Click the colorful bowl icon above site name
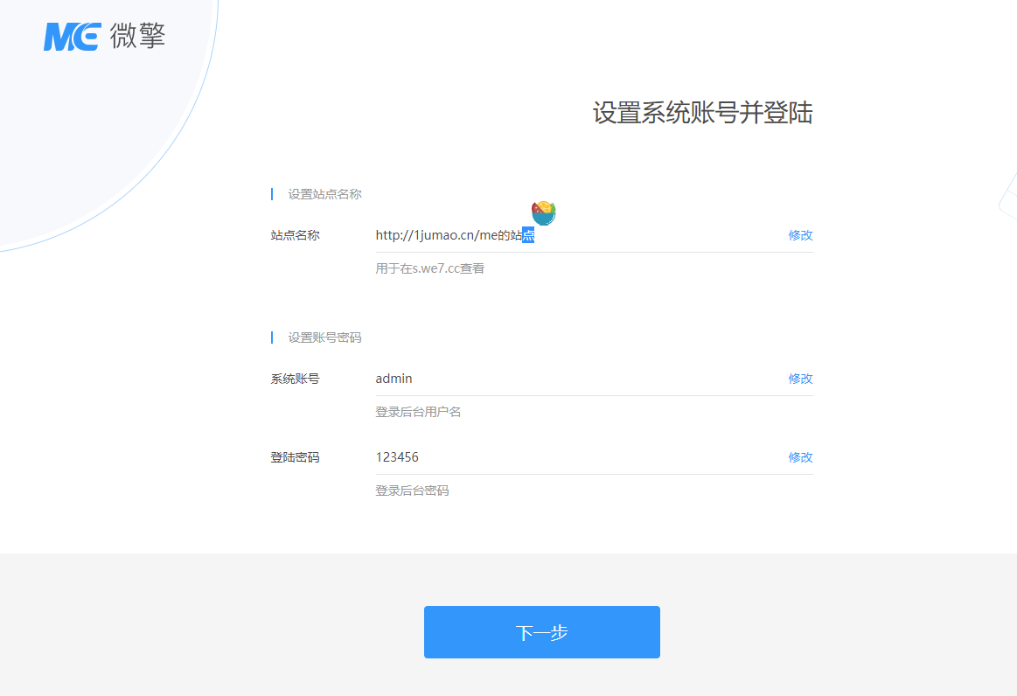Image resolution: width=1017 pixels, height=696 pixels. [x=544, y=212]
